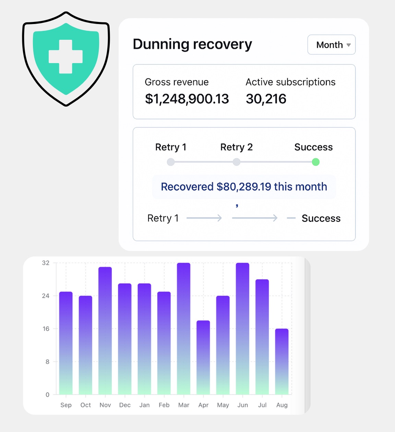Click the Active subscriptions count 30,216
This screenshot has height=432, width=395.
(266, 99)
